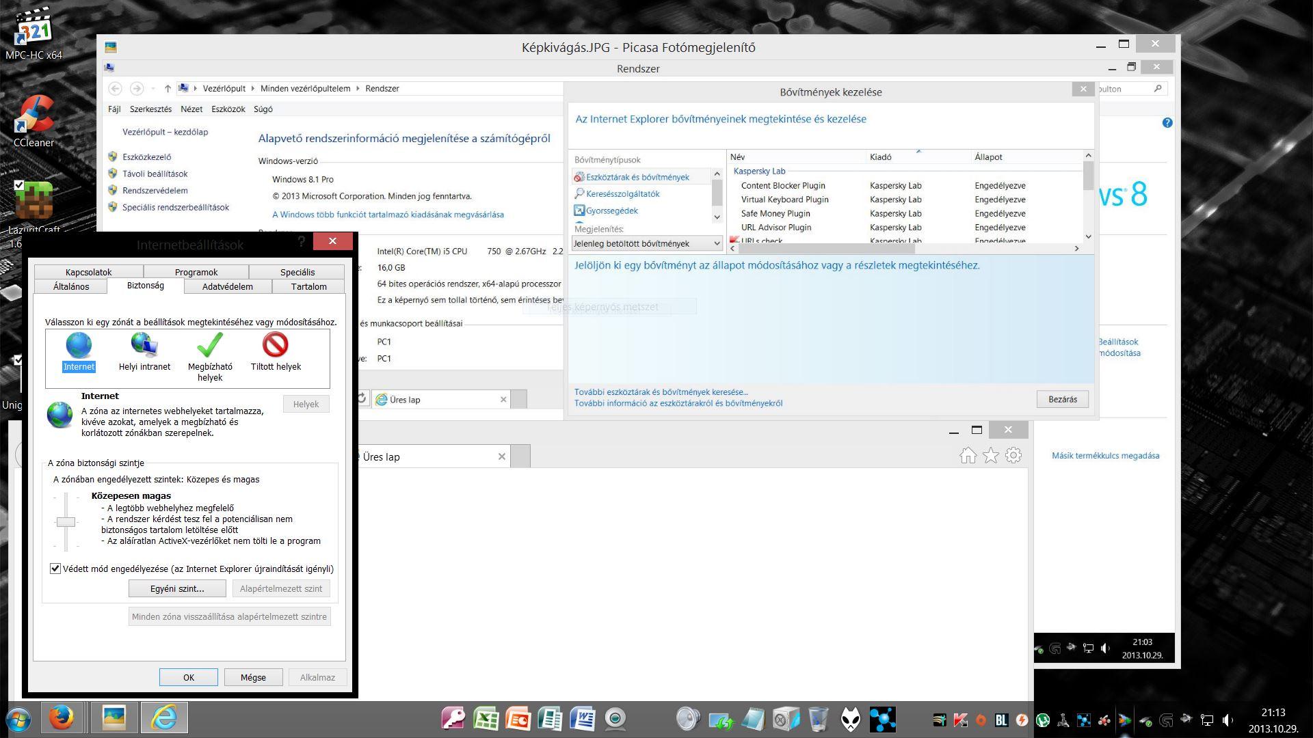Viewport: 1313px width, 738px height.
Task: Select the Internet zone globe icon
Action: point(79,346)
